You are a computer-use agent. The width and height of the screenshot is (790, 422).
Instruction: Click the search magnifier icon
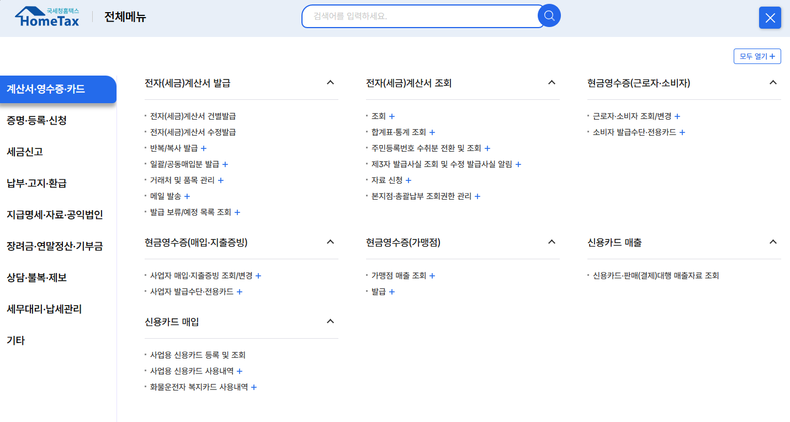[x=549, y=15]
